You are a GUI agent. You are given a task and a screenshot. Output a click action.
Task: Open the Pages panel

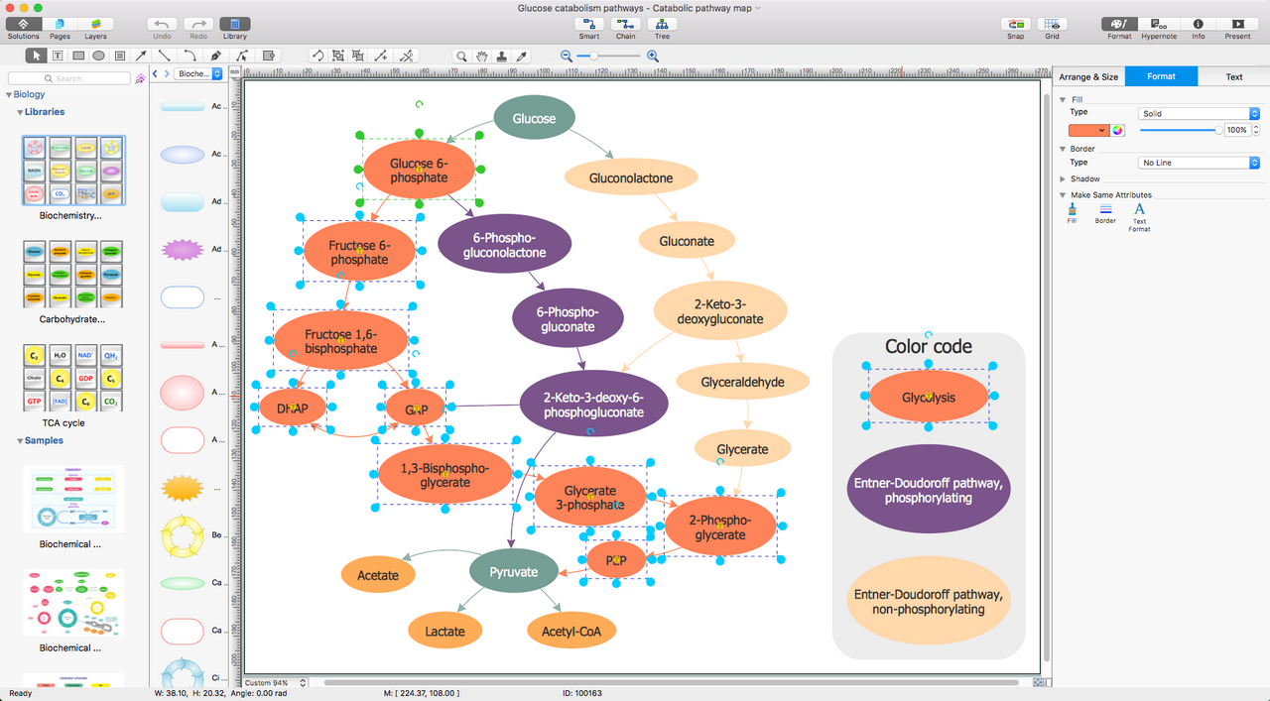[x=60, y=24]
